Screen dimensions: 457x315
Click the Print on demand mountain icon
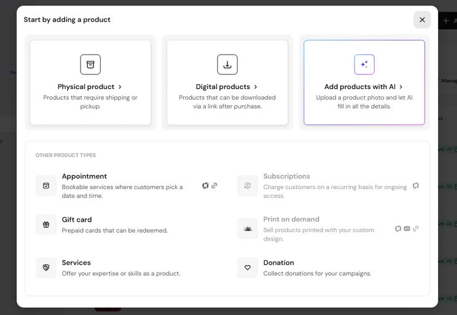click(x=248, y=229)
